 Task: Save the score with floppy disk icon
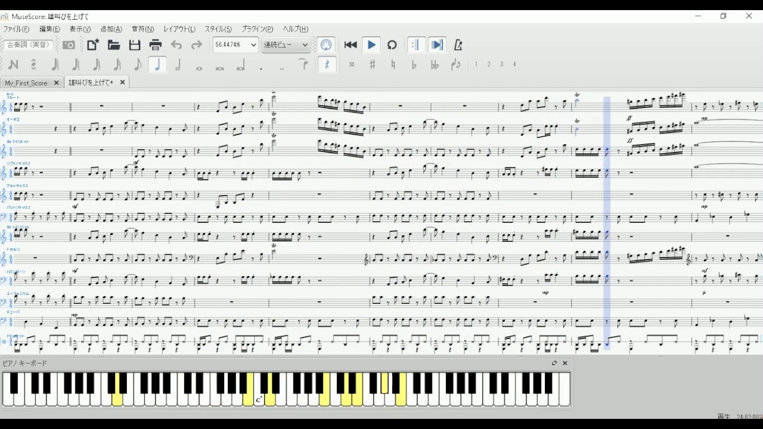135,45
